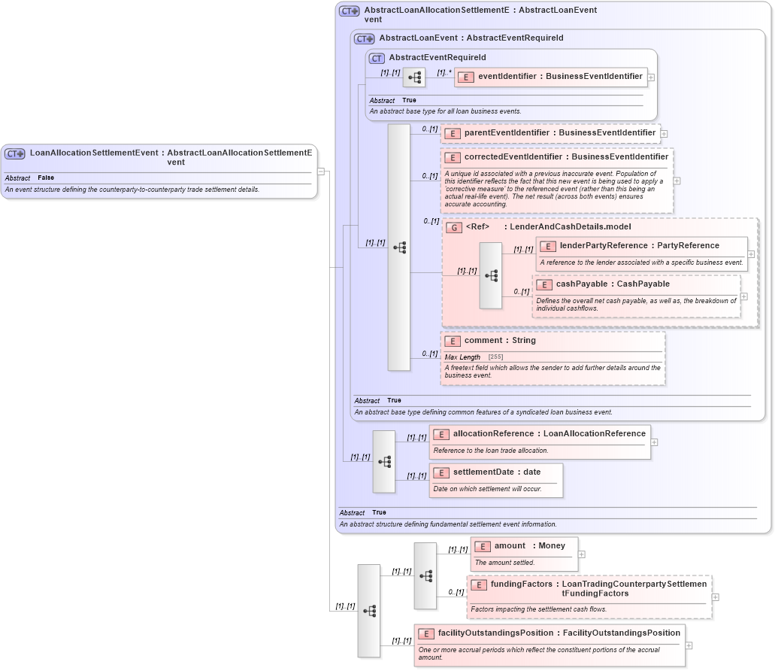The height and width of the screenshot is (671, 775).
Task: Click the E icon of cashPayable
Action: [544, 284]
